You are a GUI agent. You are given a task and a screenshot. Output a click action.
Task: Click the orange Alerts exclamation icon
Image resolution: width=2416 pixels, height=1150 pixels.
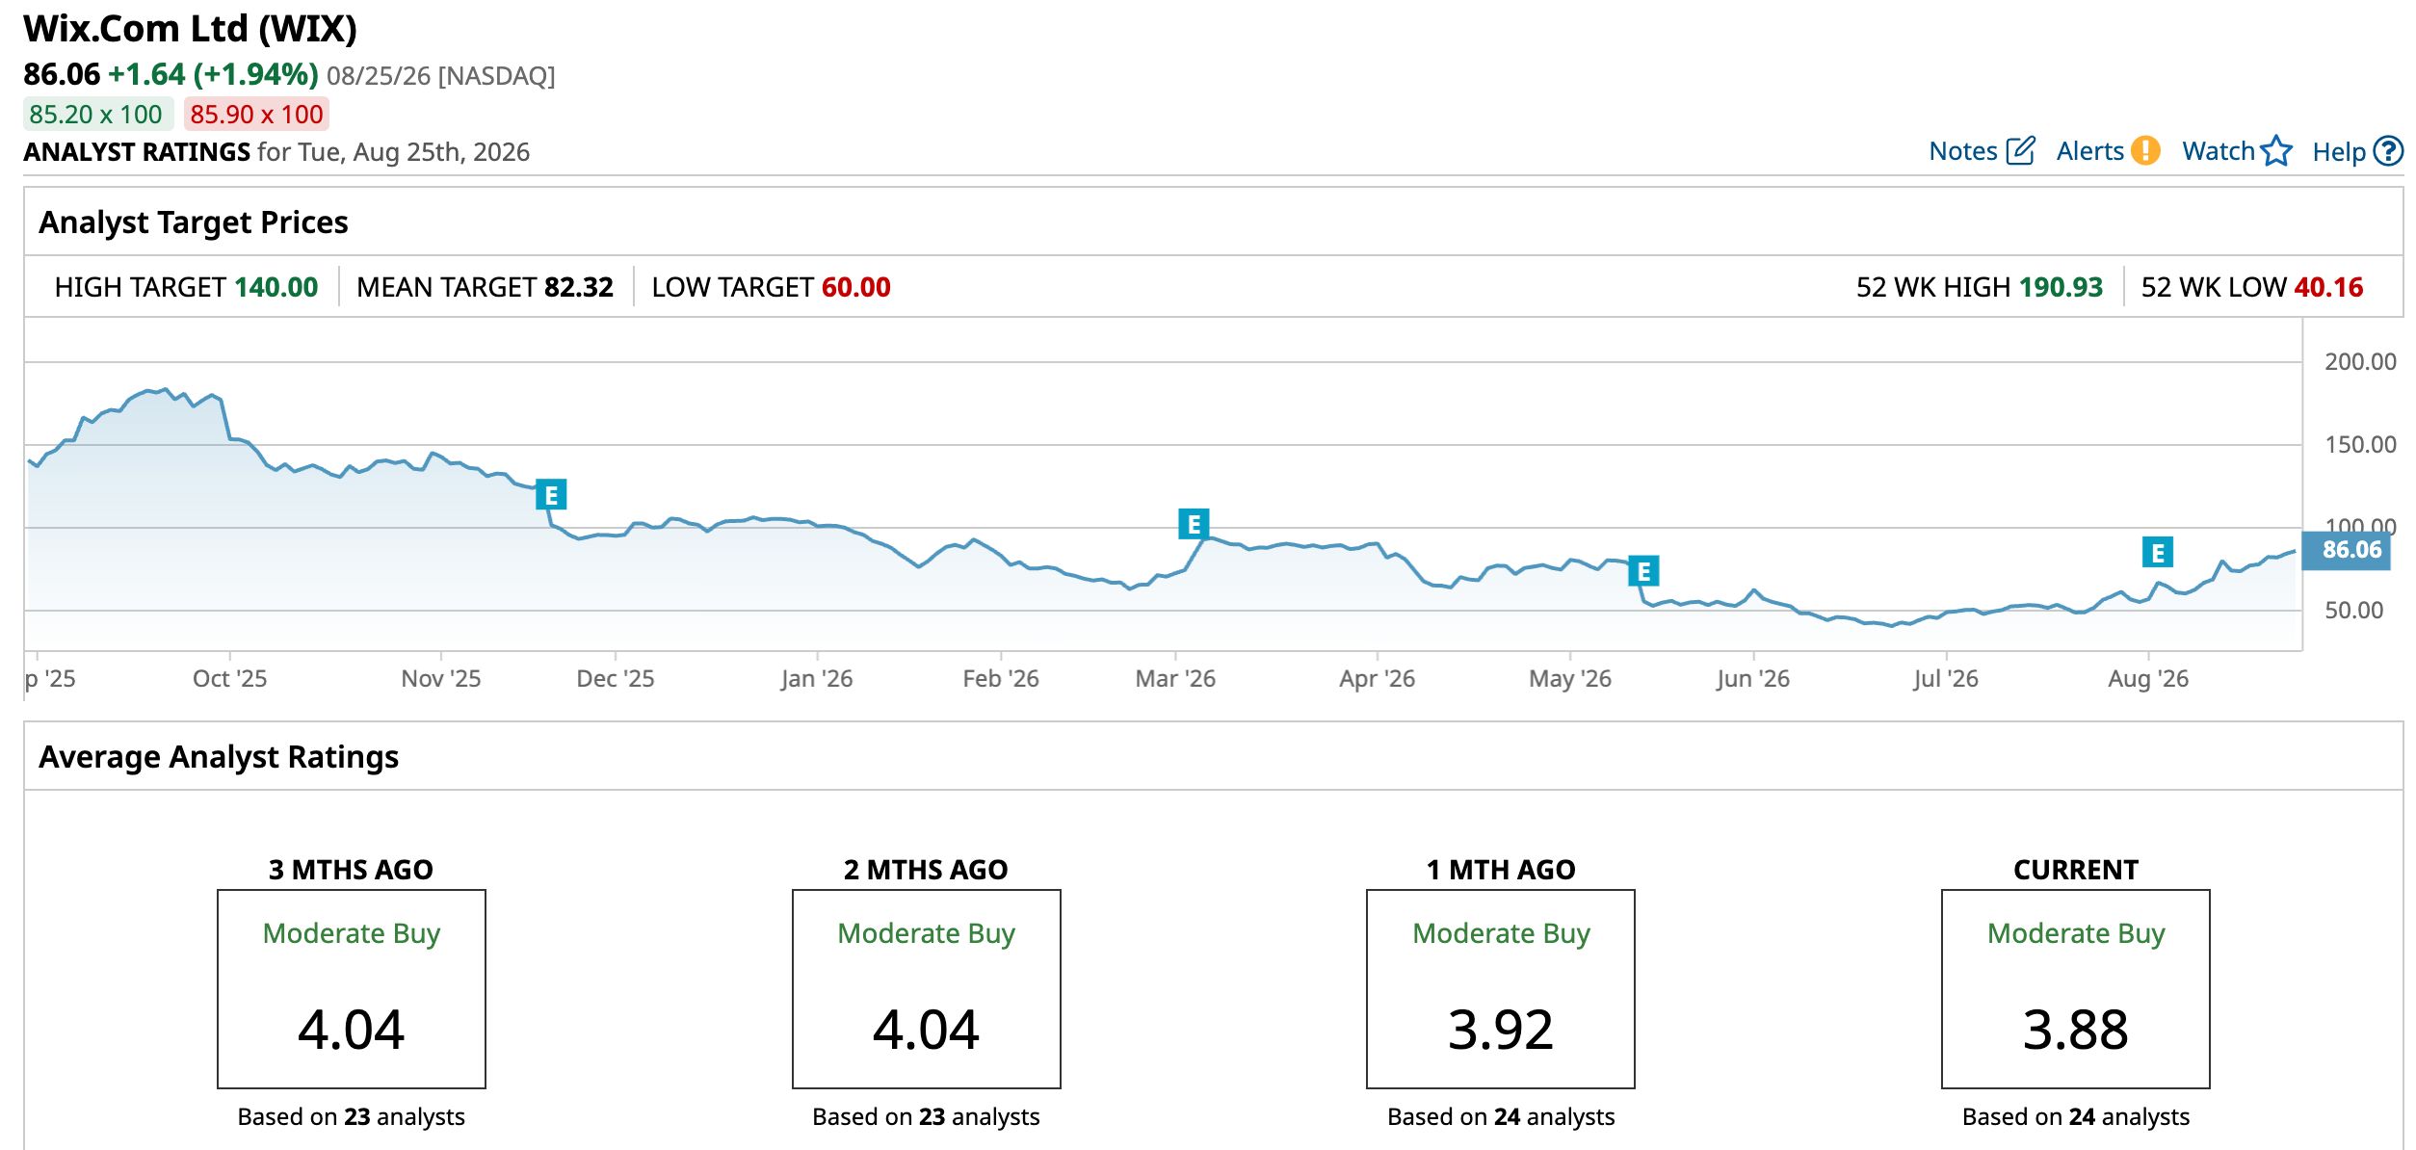tap(2145, 151)
